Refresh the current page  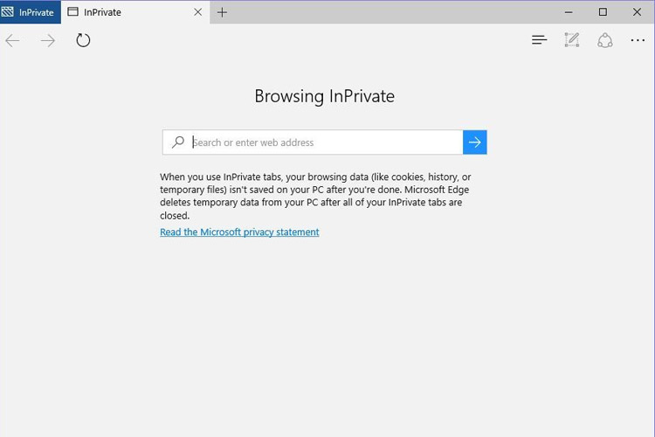[83, 40]
